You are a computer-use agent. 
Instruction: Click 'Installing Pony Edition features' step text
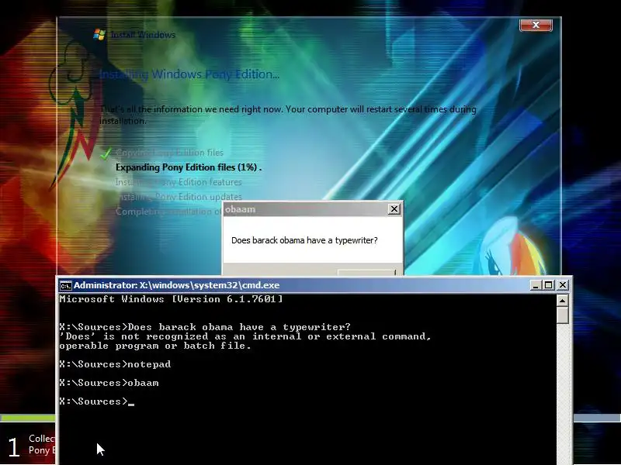tap(179, 182)
